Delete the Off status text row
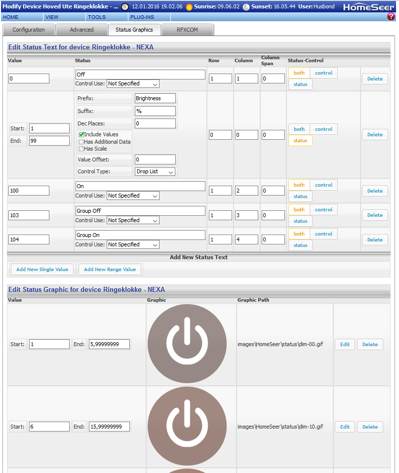The width and height of the screenshot is (399, 473). [x=375, y=79]
